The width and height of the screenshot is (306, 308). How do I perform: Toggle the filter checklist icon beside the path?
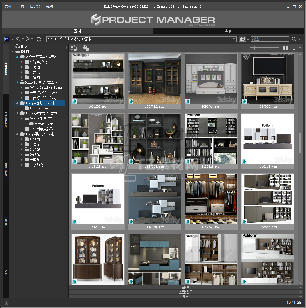(x=243, y=39)
